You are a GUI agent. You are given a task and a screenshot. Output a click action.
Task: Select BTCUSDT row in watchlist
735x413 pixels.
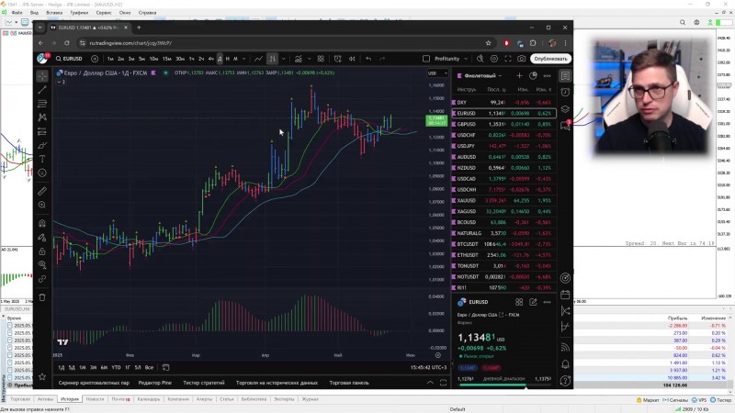pyautogui.click(x=503, y=244)
